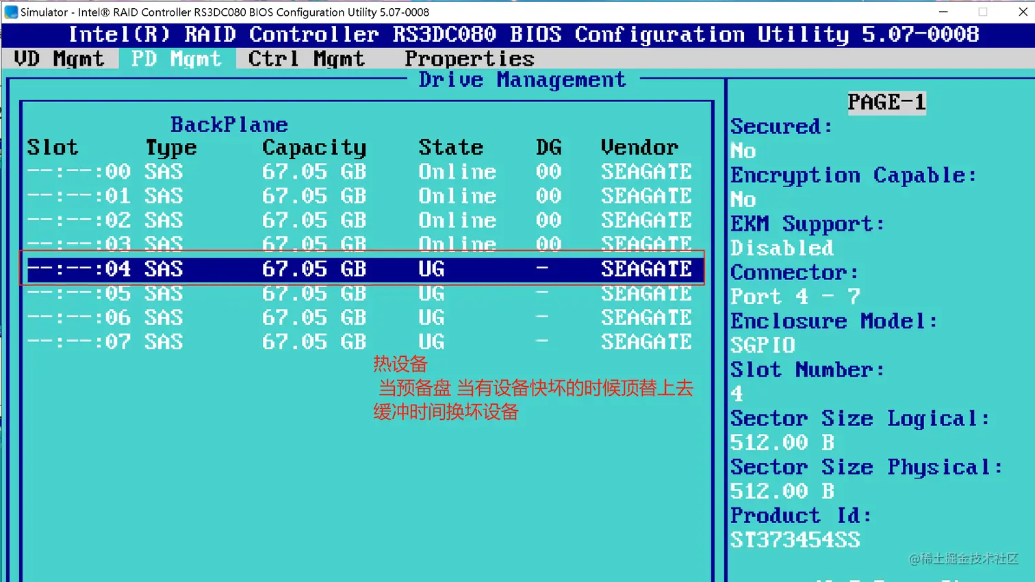Click the Encryption Capable label
Viewport: 1035px width, 582px height.
854,175
